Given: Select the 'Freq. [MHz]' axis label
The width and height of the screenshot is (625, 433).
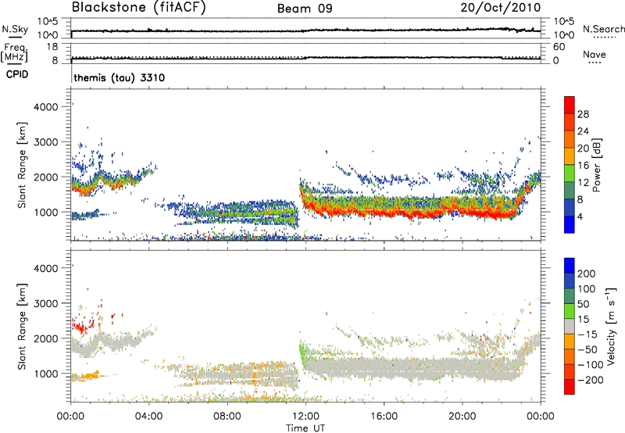Looking at the screenshot, I should pyautogui.click(x=14, y=53).
